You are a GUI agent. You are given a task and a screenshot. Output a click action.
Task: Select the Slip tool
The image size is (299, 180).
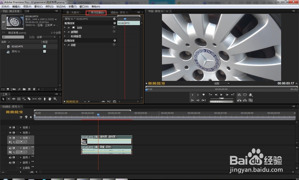[34, 99]
